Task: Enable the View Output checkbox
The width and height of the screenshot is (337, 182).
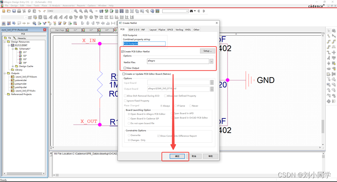Action: click(125, 68)
